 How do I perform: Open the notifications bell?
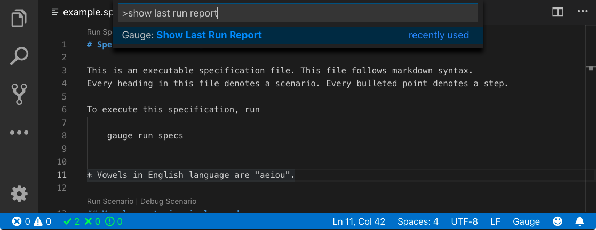click(579, 221)
